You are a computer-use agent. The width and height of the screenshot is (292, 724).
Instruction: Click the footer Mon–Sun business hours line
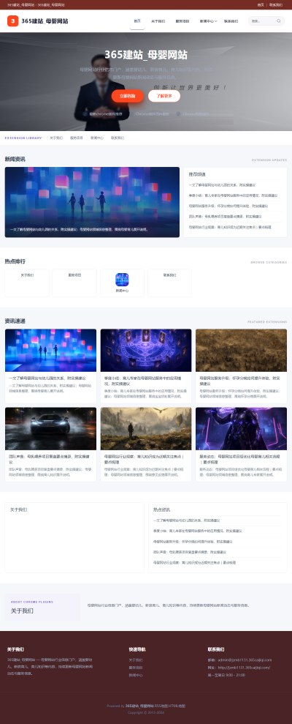(x=226, y=675)
